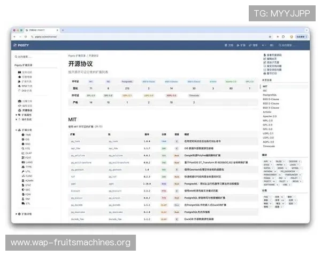This screenshot has width=321, height=256.
Task: Click 扩展 item in top navbar
Action: [x=241, y=45]
